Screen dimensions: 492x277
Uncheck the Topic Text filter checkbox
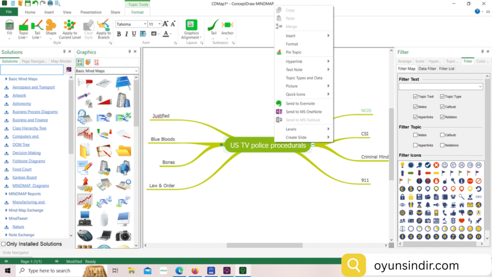click(416, 96)
